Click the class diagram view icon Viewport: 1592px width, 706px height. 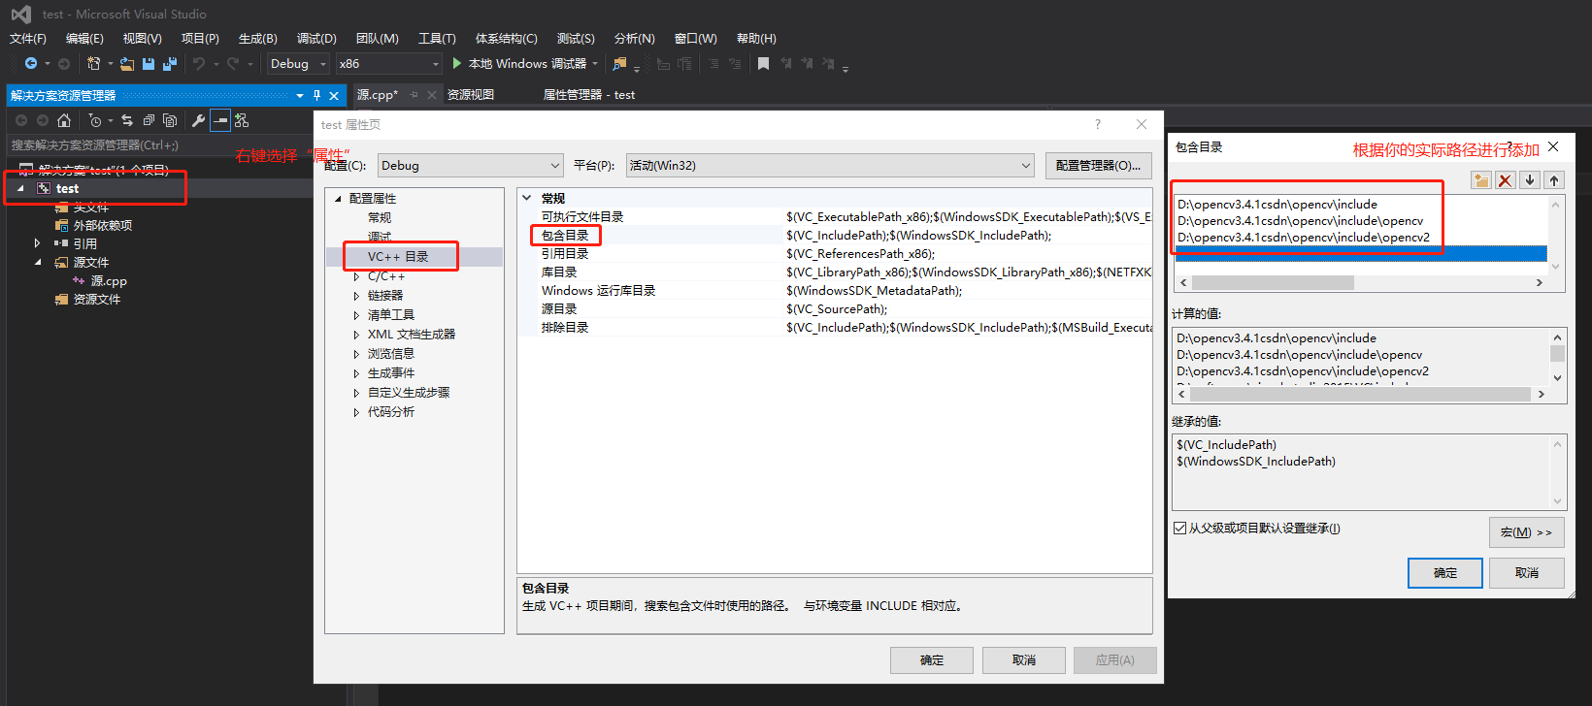[x=242, y=120]
